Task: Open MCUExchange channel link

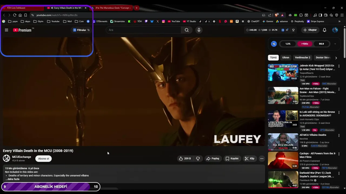Action: click(x=22, y=157)
